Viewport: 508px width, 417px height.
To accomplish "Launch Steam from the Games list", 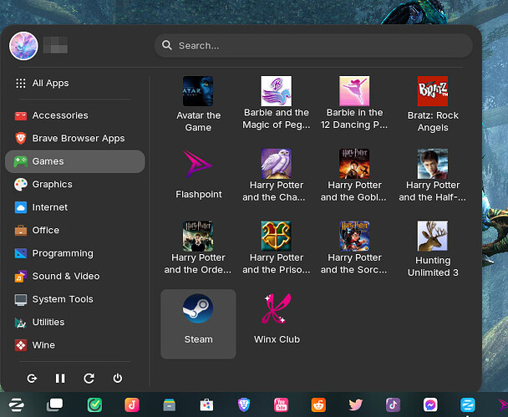I will pyautogui.click(x=198, y=324).
